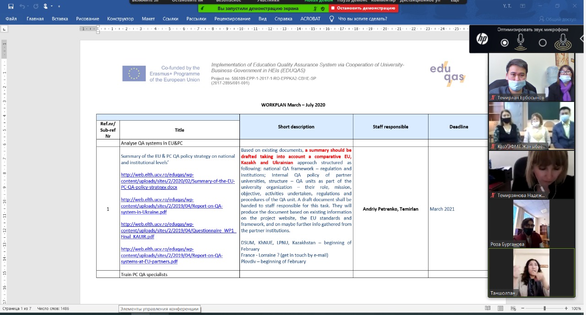Select the first microphone optimization radio button
The height and width of the screenshot is (315, 586).
[505, 43]
